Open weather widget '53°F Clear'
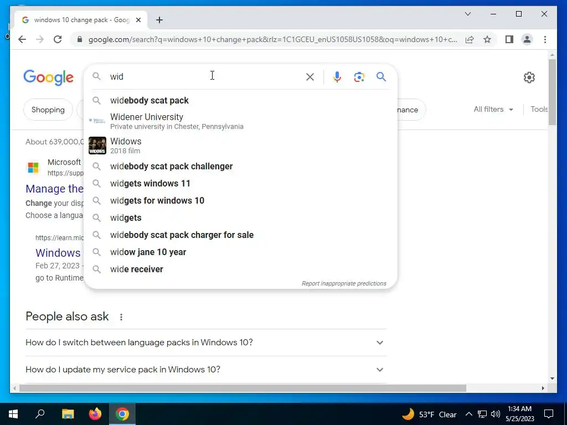Viewport: 567px width, 425px height. (429, 414)
